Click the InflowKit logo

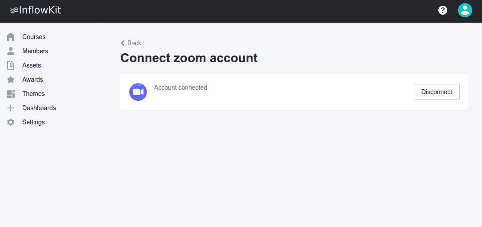tap(36, 10)
